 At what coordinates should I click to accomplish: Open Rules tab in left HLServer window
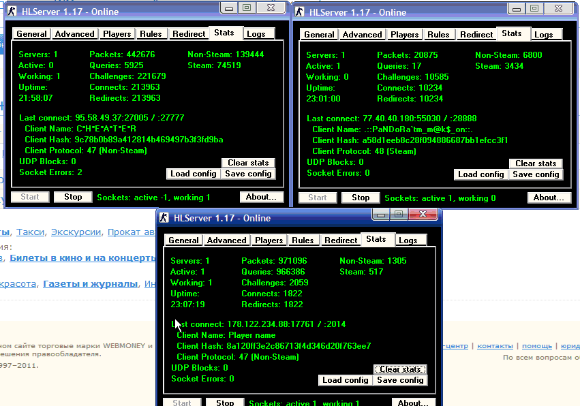click(x=151, y=34)
